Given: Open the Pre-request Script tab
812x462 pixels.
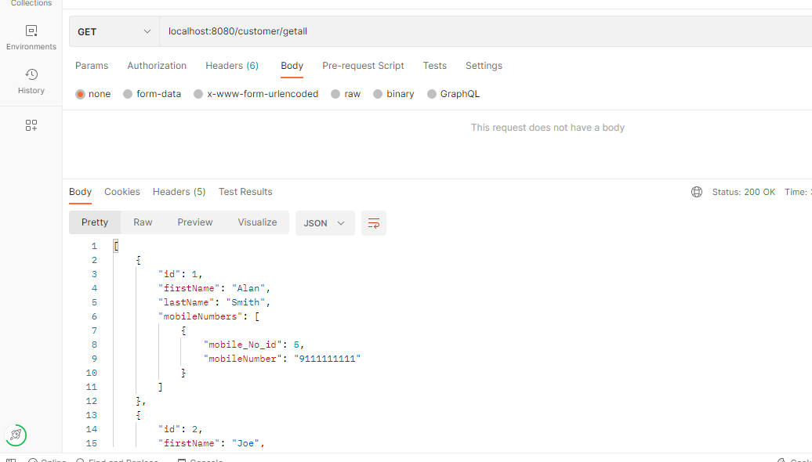Looking at the screenshot, I should tap(363, 66).
